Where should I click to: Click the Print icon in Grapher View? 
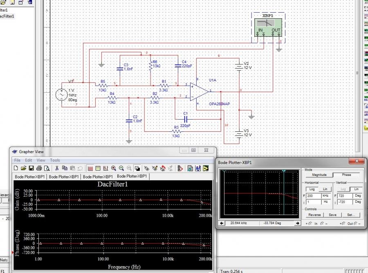(39, 168)
